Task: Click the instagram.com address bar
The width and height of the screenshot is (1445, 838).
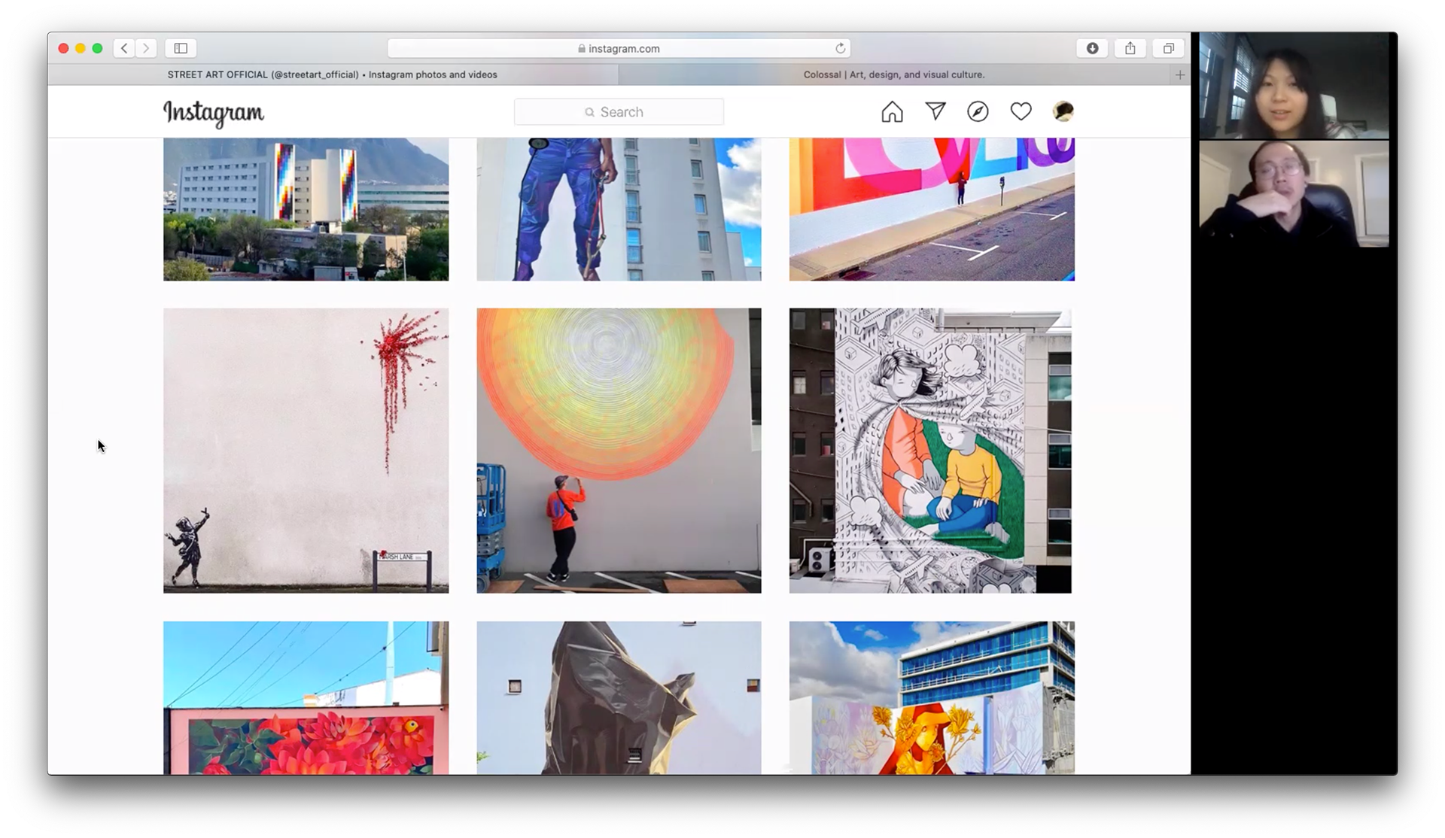Action: pos(619,48)
